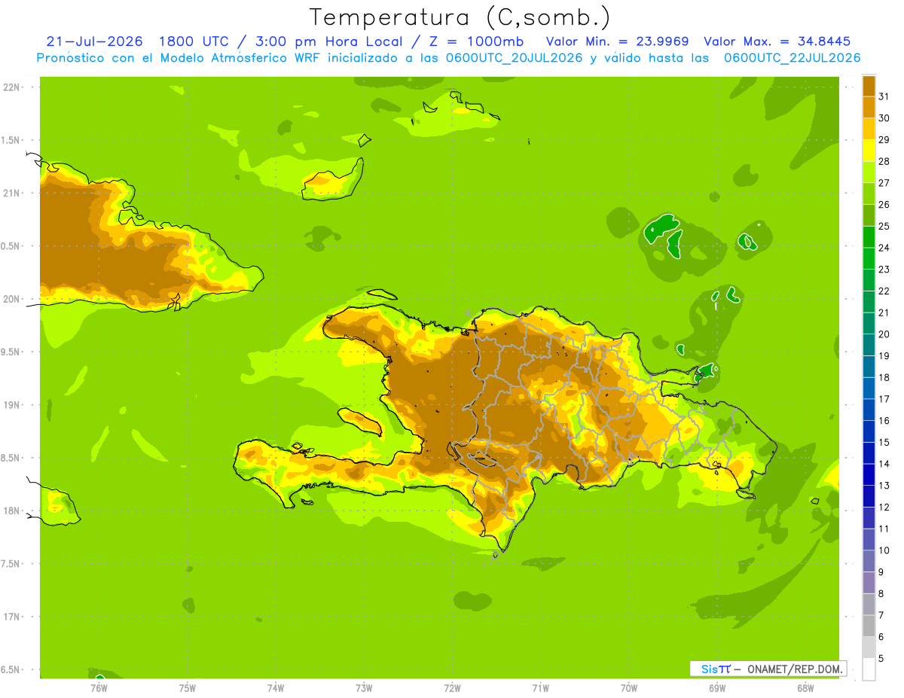Click the color scale label '24'
This screenshot has height=698, width=904.
click(x=884, y=248)
